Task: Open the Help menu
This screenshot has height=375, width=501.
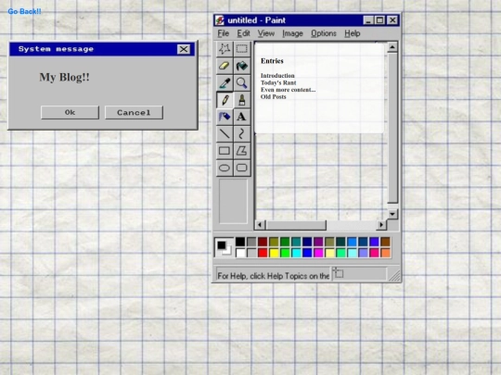Action: 353,33
